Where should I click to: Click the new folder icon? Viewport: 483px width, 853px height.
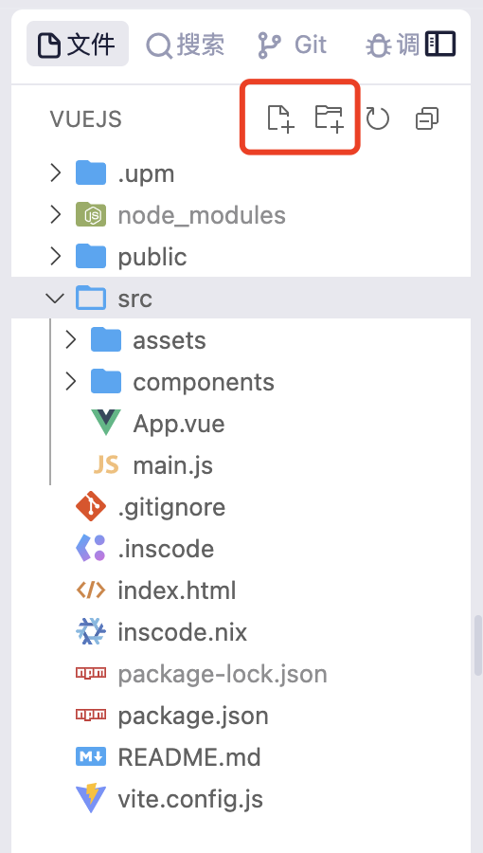pos(330,118)
